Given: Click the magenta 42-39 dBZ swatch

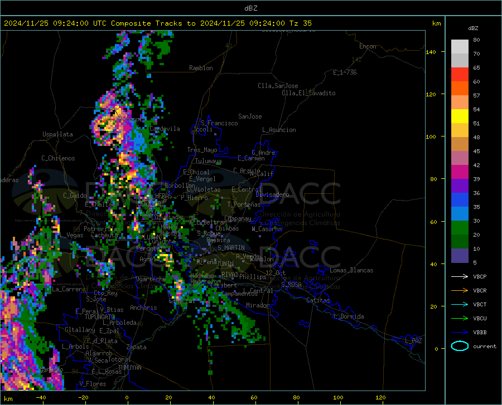Looking at the screenshot, I should click(460, 172).
